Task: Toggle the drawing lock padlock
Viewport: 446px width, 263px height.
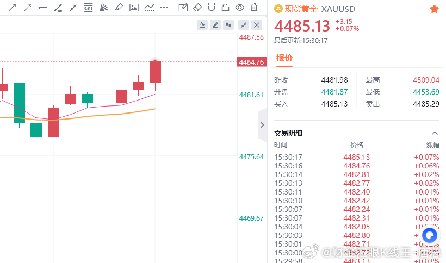Action: tap(226, 8)
